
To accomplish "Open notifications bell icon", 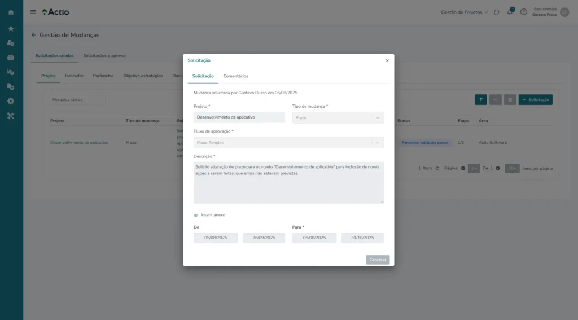I will pos(510,12).
